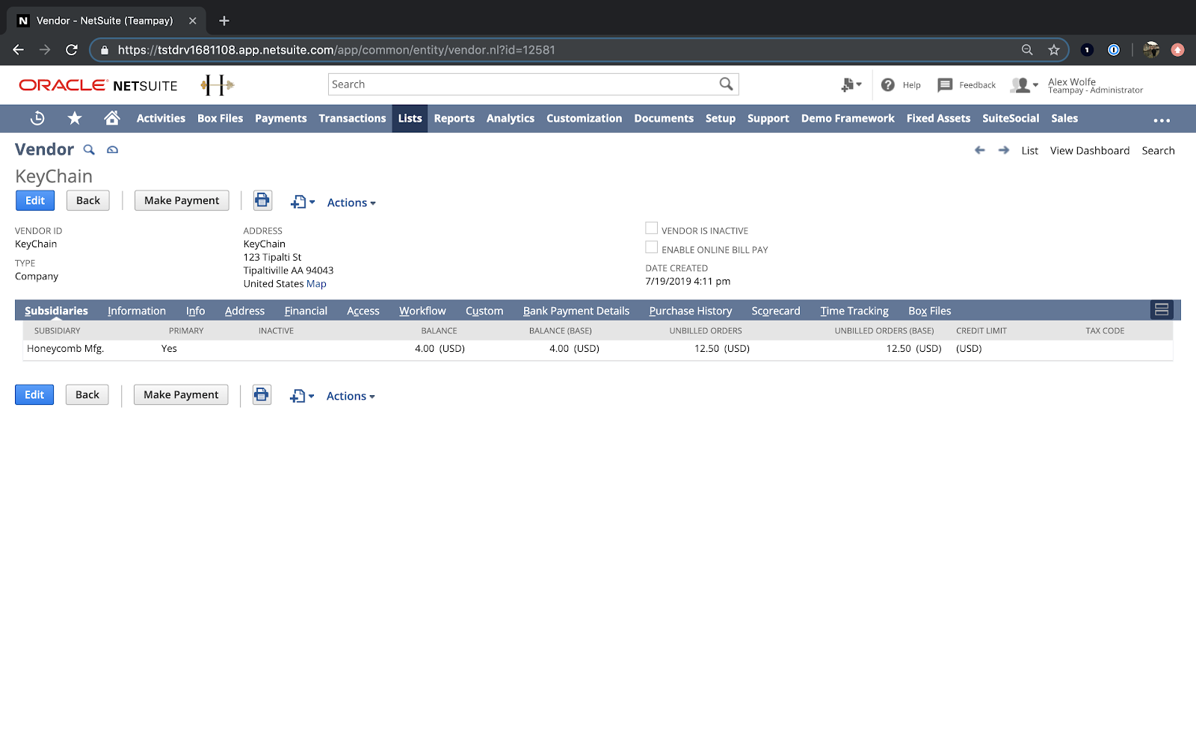The height and width of the screenshot is (747, 1196).
Task: Open the SuiteSocial menu
Action: (x=1011, y=118)
